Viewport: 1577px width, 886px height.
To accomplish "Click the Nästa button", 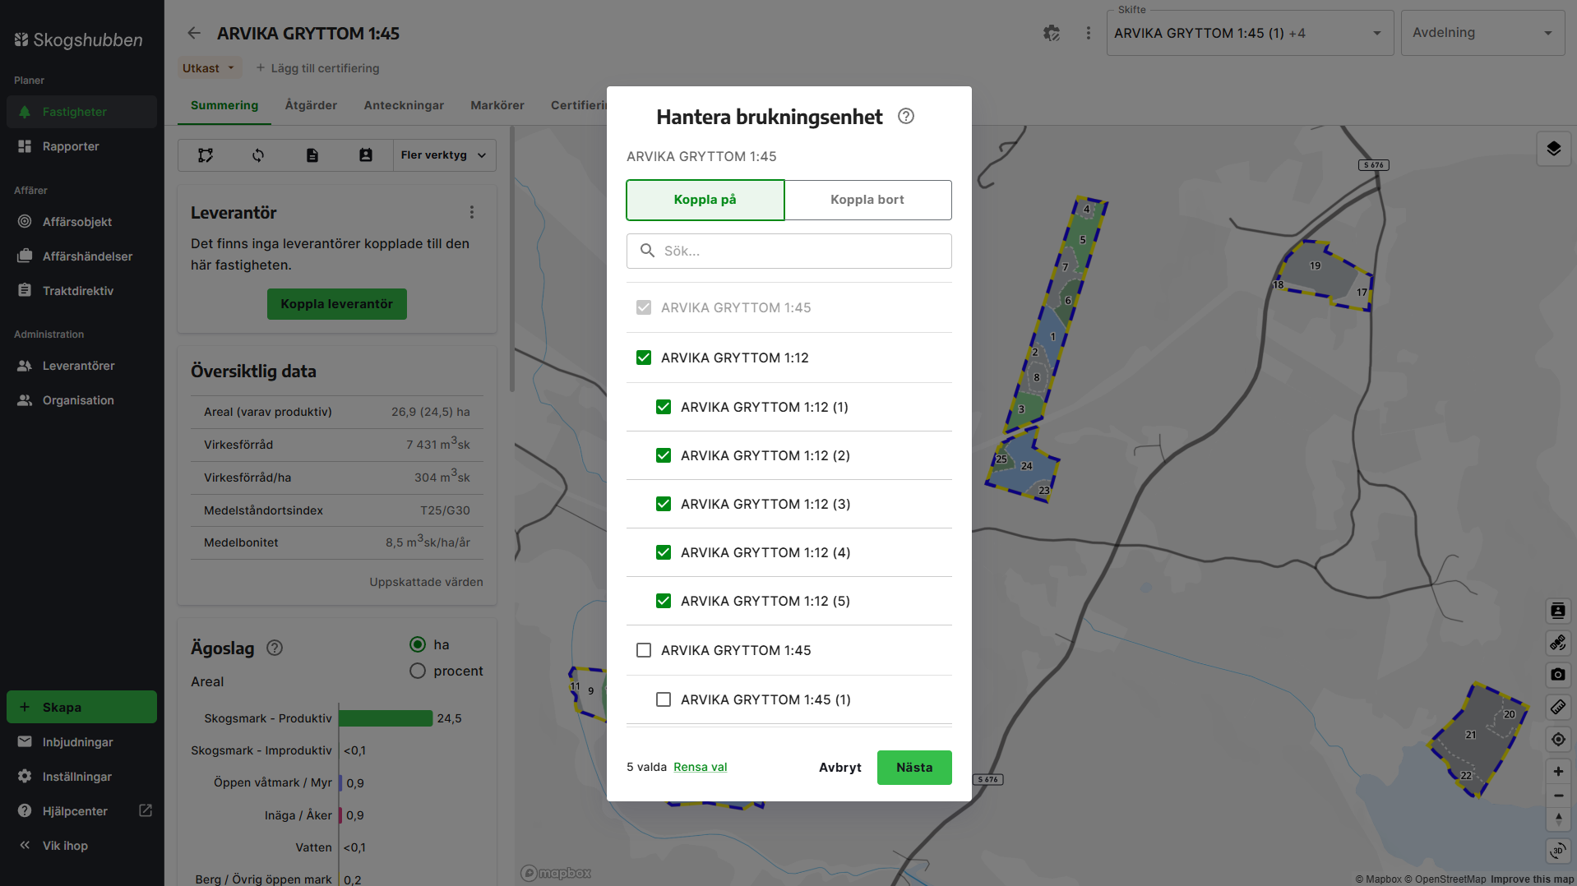I will click(x=914, y=768).
